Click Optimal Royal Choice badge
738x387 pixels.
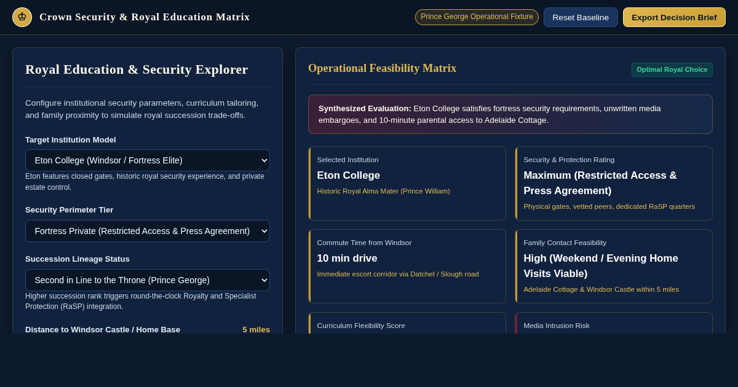[x=672, y=69]
